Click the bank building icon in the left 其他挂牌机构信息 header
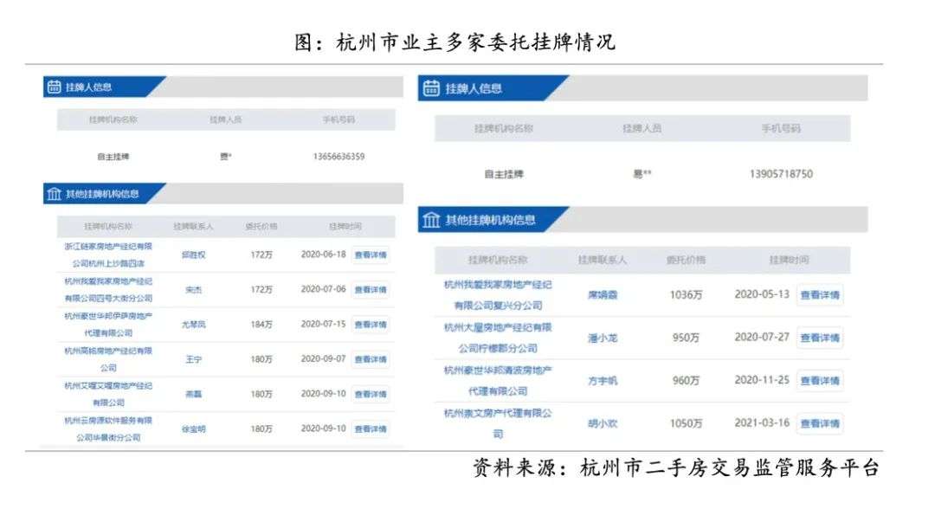Image resolution: width=935 pixels, height=522 pixels. (x=55, y=194)
